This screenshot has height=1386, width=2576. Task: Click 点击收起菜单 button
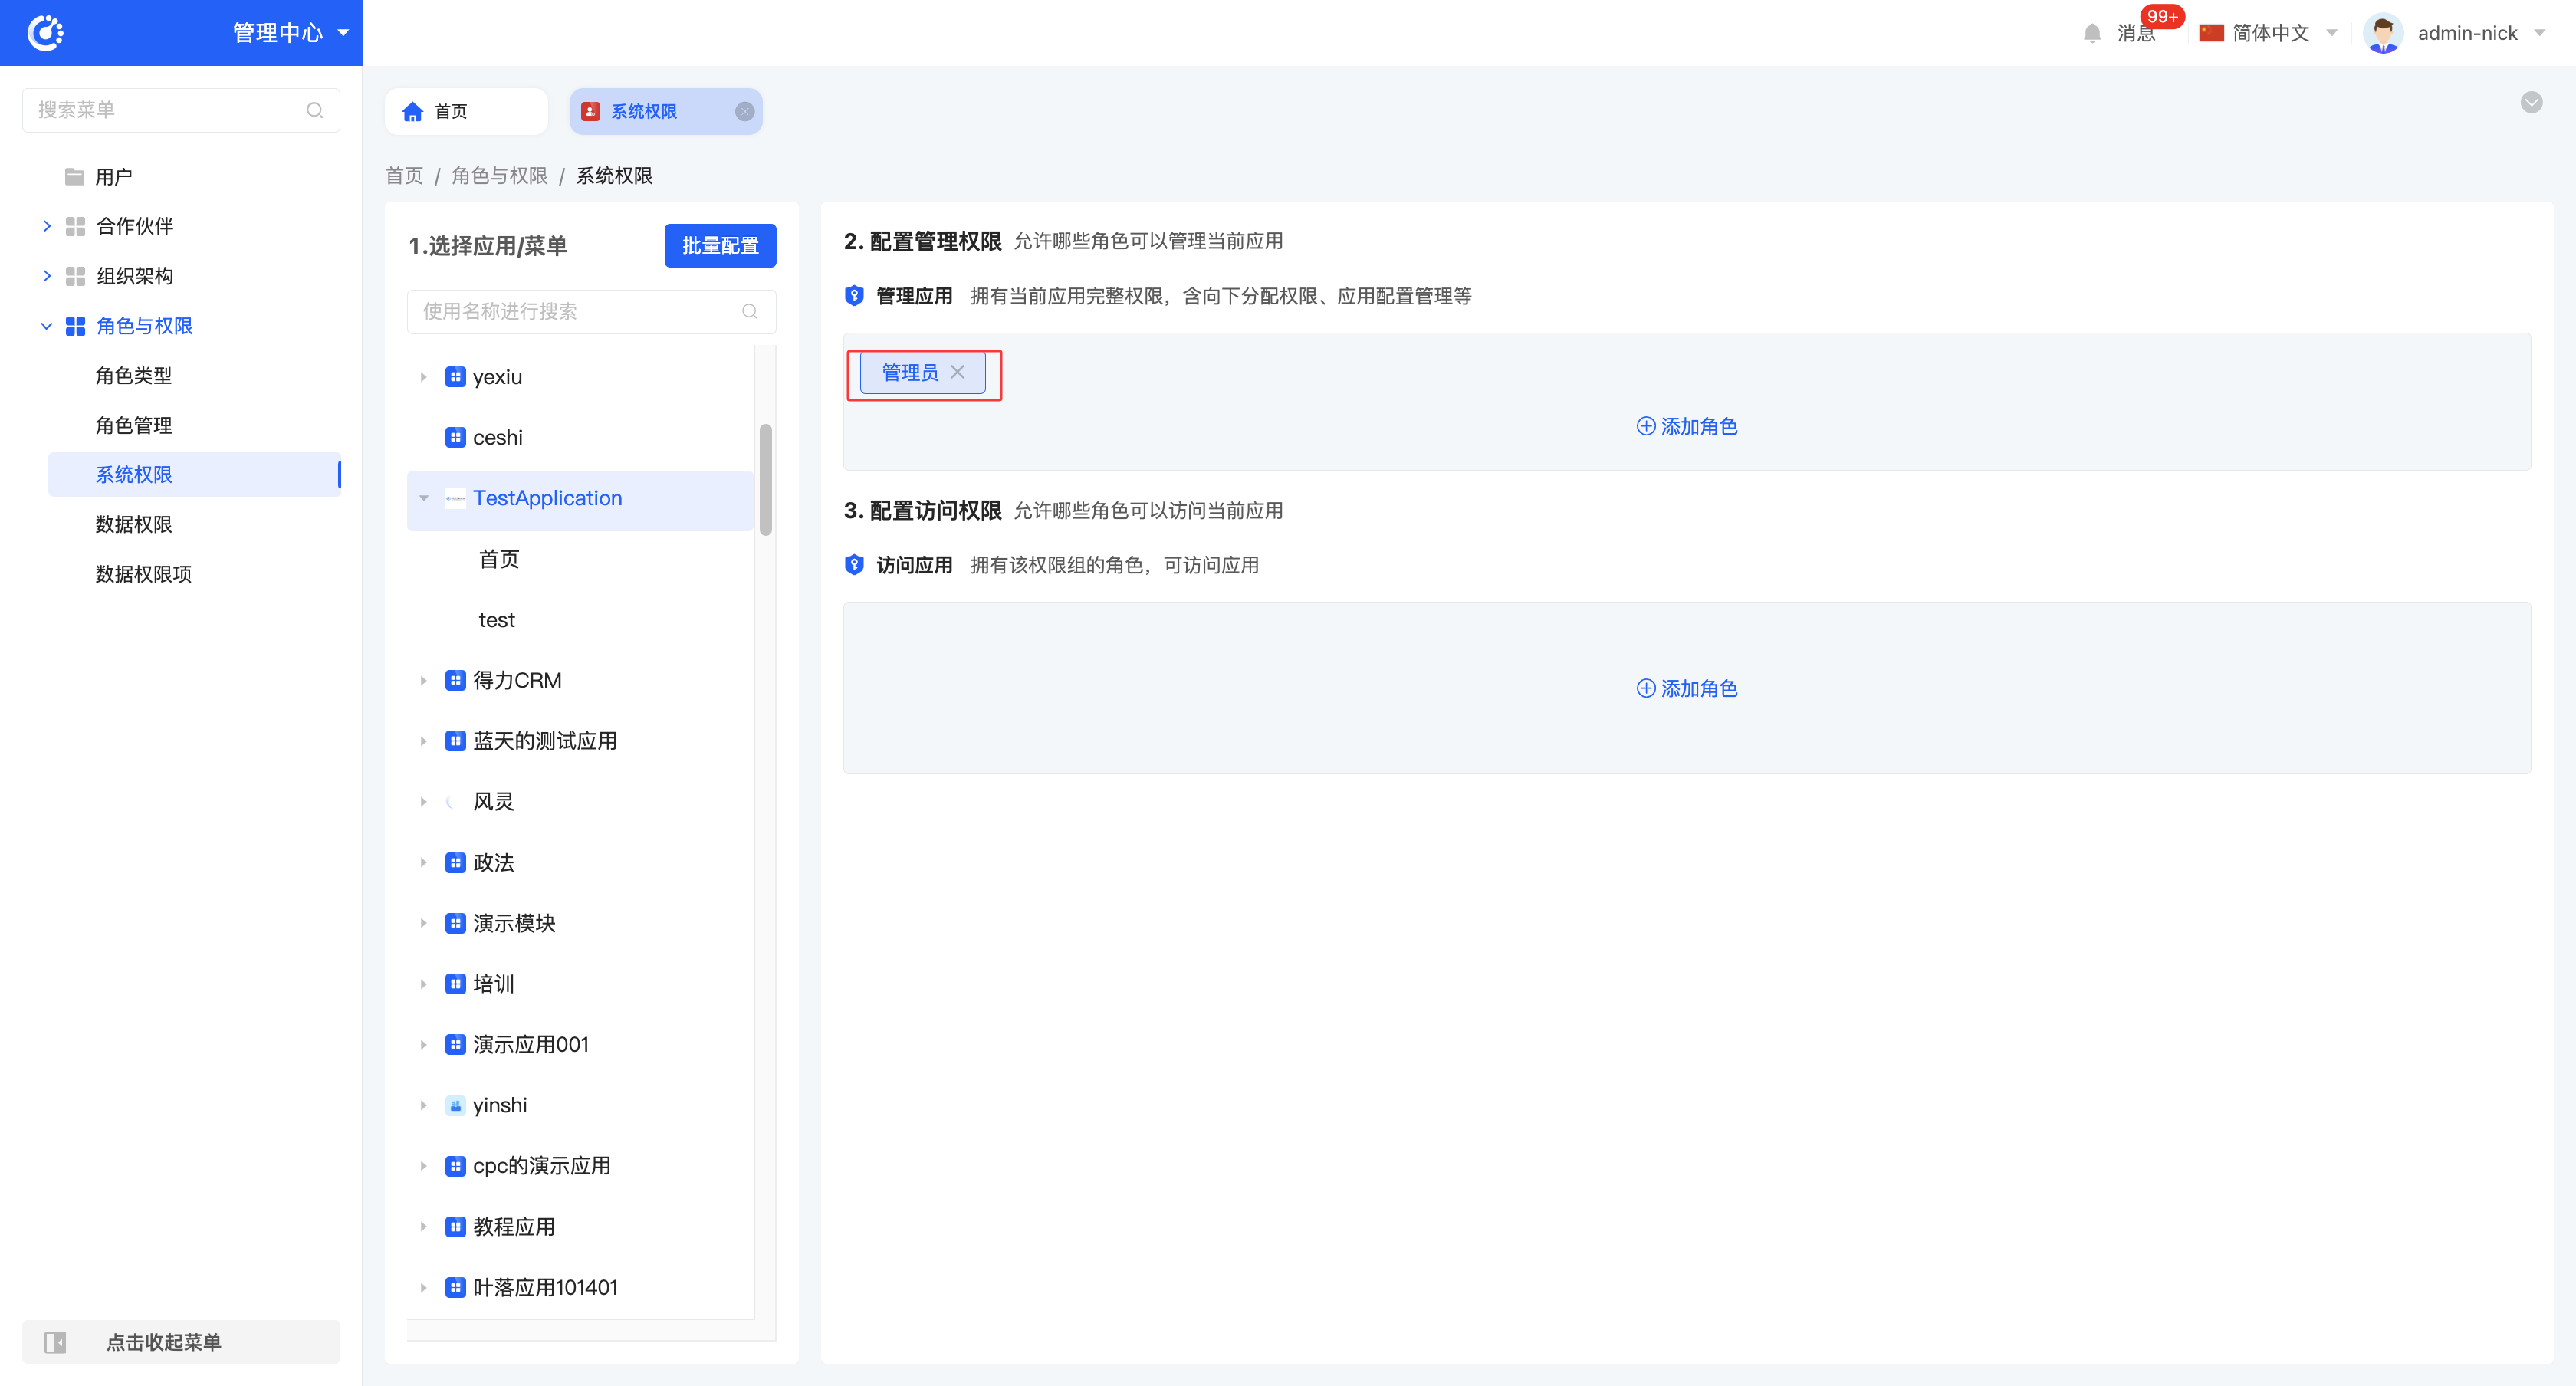coord(181,1342)
